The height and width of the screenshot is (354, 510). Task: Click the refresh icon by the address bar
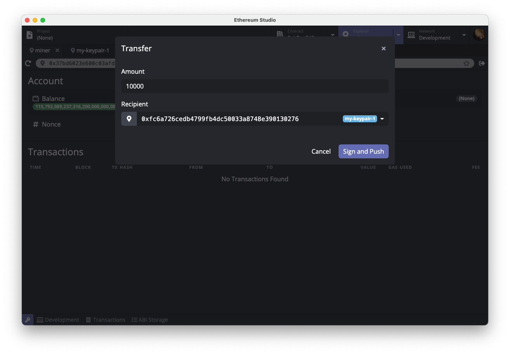click(28, 63)
